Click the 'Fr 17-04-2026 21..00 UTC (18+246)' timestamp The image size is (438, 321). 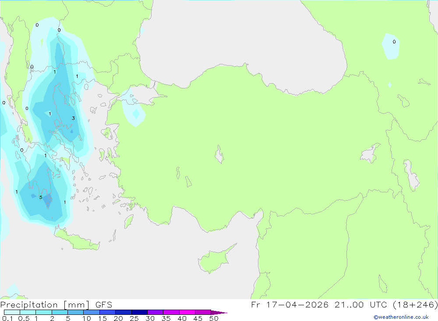click(344, 305)
